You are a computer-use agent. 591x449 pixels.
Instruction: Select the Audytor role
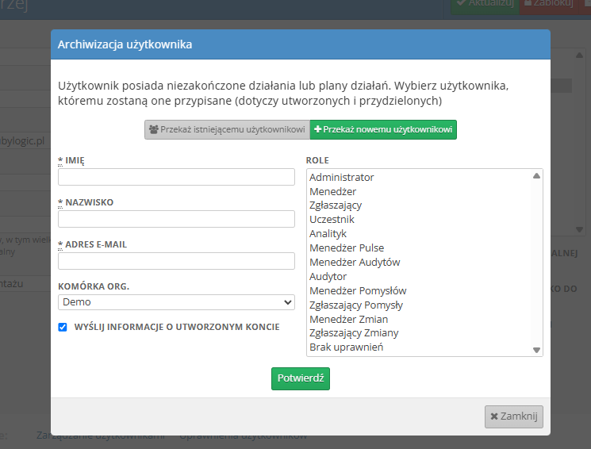coord(418,276)
